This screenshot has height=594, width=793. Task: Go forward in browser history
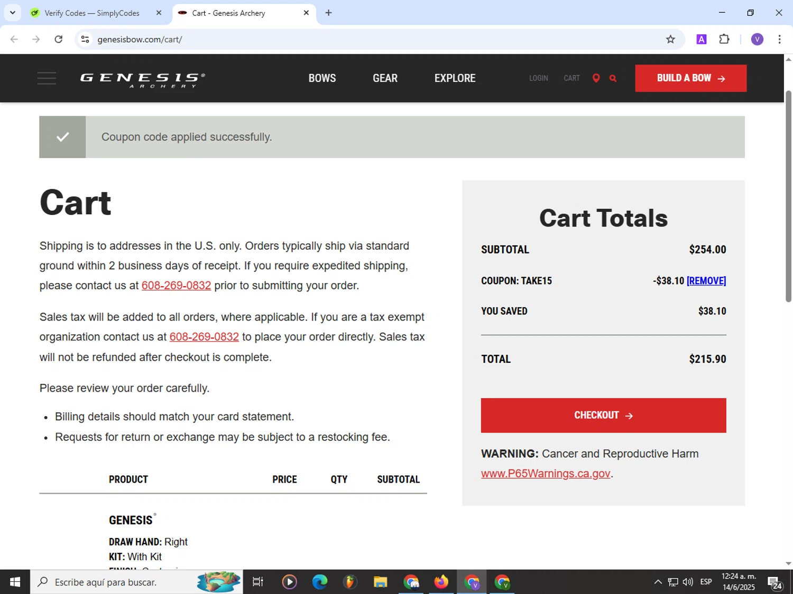tap(36, 39)
